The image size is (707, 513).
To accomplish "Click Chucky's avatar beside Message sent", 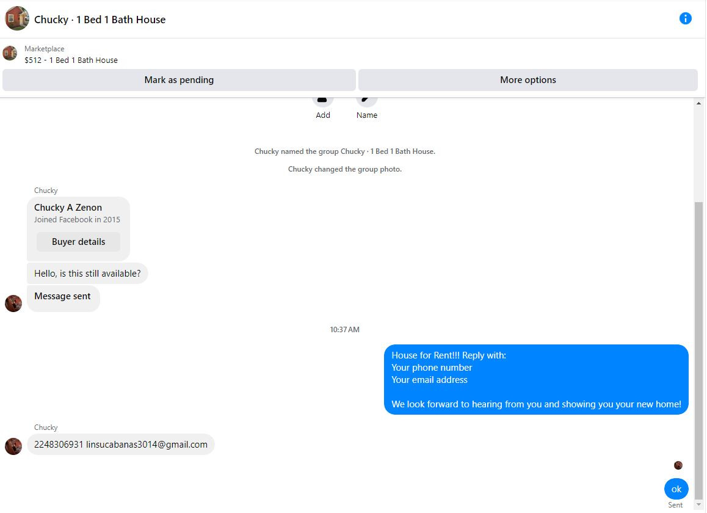I will (x=13, y=304).
